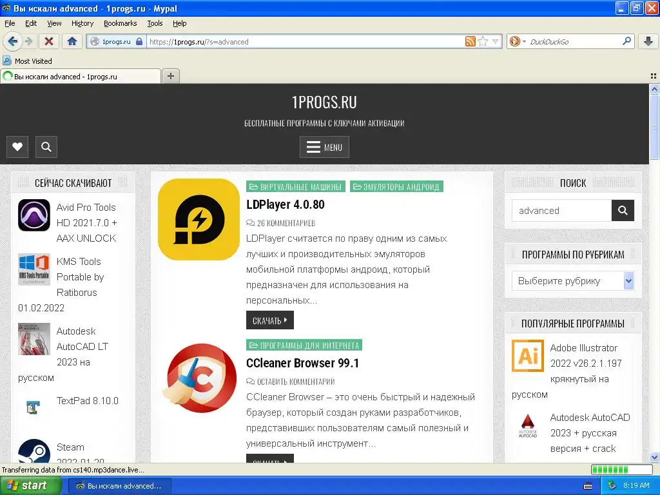
Task: Click the Autodesk AutoCAD red logo icon
Action: click(x=528, y=425)
